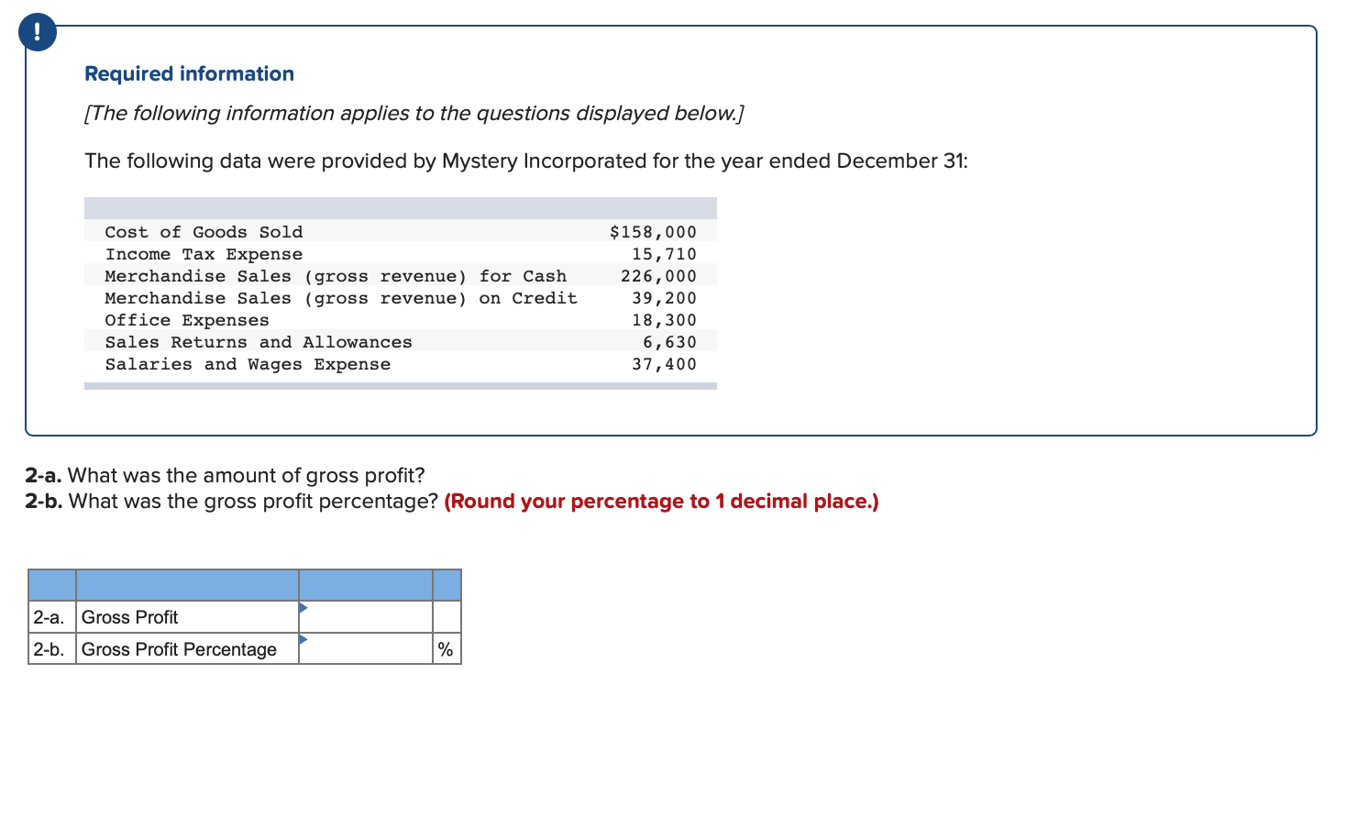Select the 2-b row label cell
This screenshot has height=840, width=1357.
tap(51, 648)
